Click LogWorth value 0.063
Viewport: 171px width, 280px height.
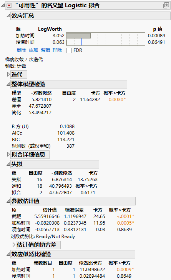tap(58, 42)
